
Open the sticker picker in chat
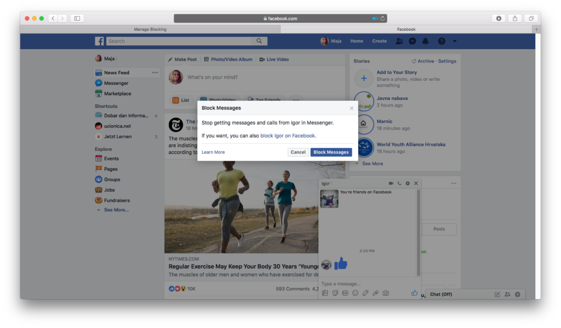click(335, 294)
